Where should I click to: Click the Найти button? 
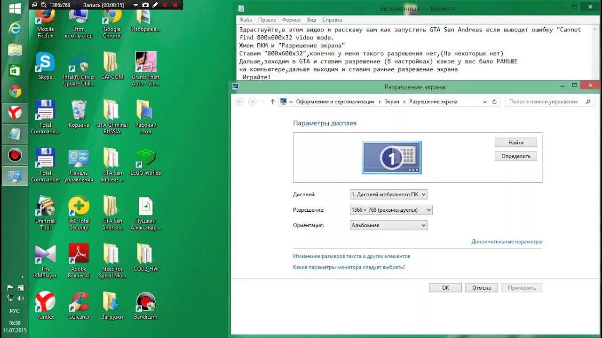click(516, 142)
